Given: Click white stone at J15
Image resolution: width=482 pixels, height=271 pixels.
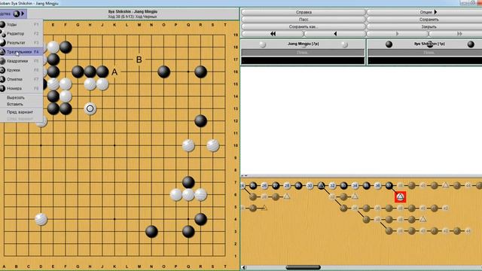Looking at the screenshot, I should coord(102,84).
